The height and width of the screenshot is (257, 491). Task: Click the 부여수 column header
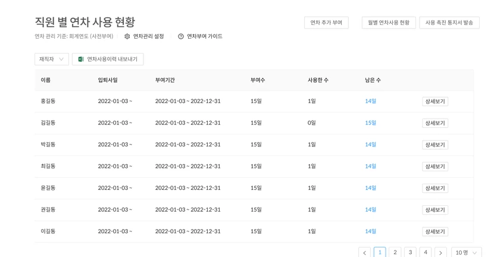pyautogui.click(x=258, y=80)
